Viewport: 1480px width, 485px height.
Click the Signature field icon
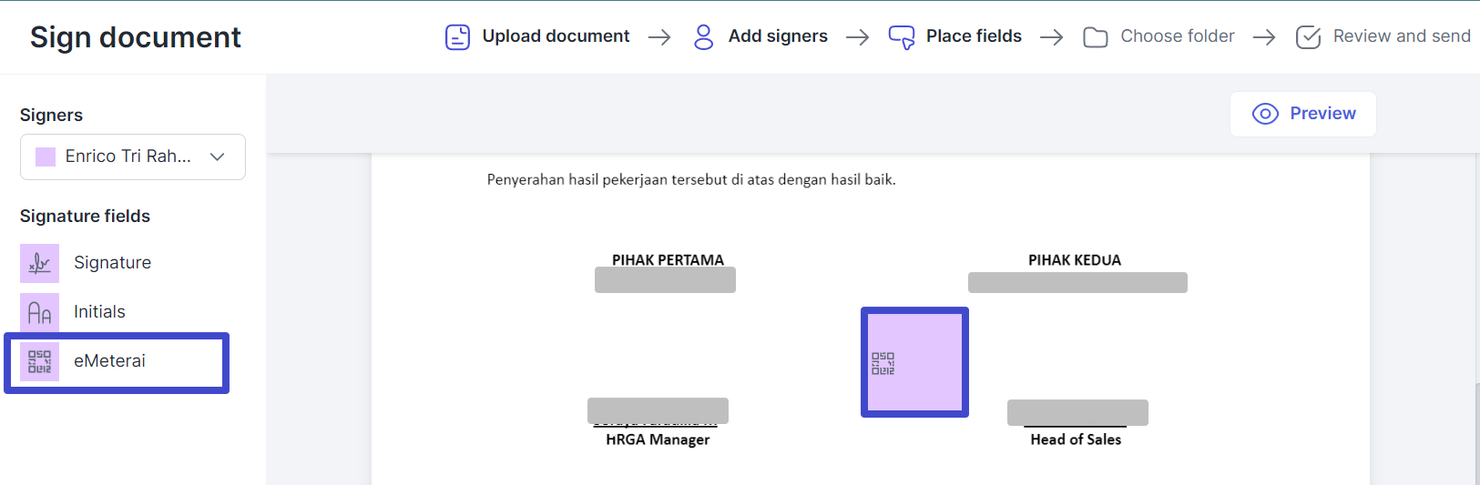[39, 263]
